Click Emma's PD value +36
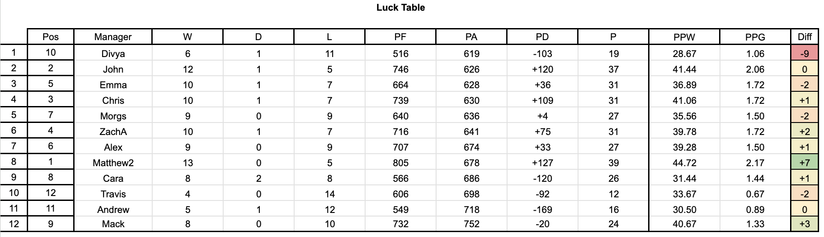 (x=542, y=85)
